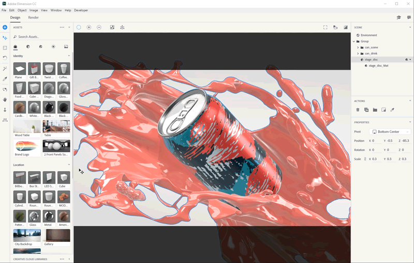
Task: Select the Orbit tool in left toolbar
Action: click(x=5, y=89)
